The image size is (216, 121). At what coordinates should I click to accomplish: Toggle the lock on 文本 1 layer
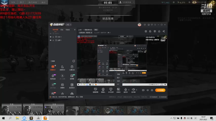point(53,37)
